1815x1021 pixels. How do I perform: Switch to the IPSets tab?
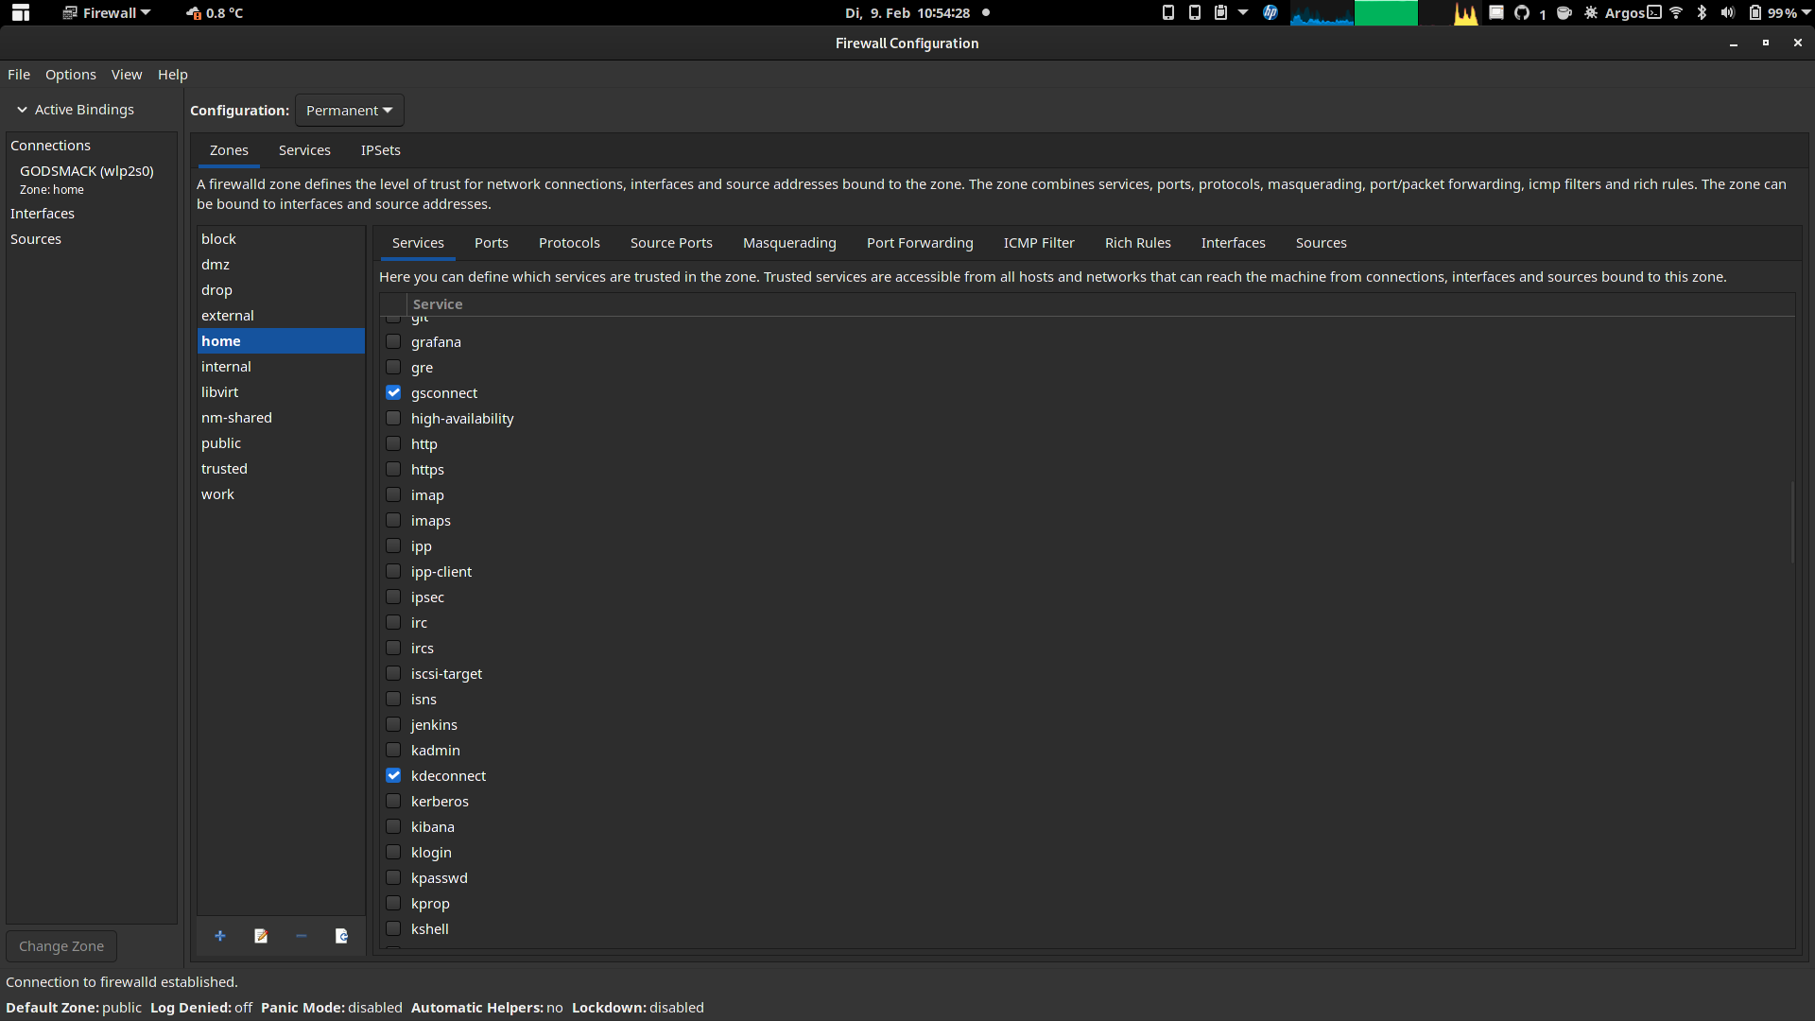[380, 149]
